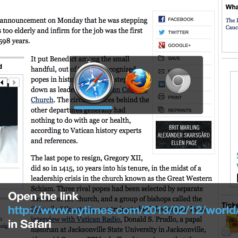This screenshot has height=238, width=238.
Task: Open the Church hyperlink in article
Action: (x=42, y=100)
